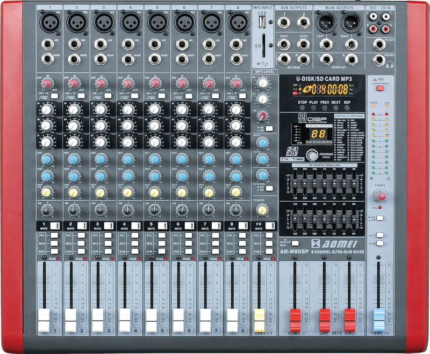
Task: Toggle the MP3 MIX/SUB routing button
Action: (x=269, y=128)
